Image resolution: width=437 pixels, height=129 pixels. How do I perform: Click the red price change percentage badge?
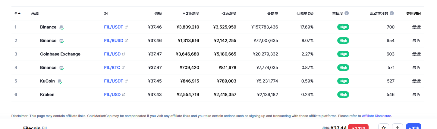click(x=358, y=127)
